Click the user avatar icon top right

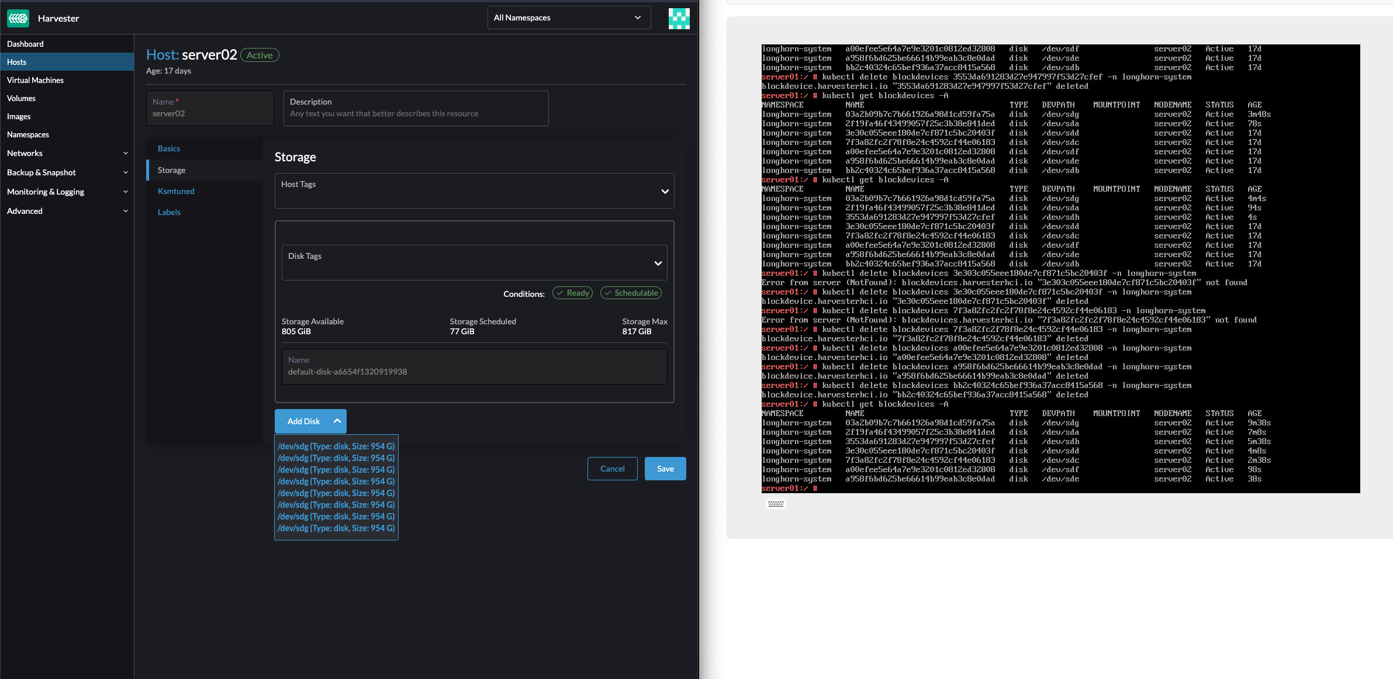(x=679, y=18)
